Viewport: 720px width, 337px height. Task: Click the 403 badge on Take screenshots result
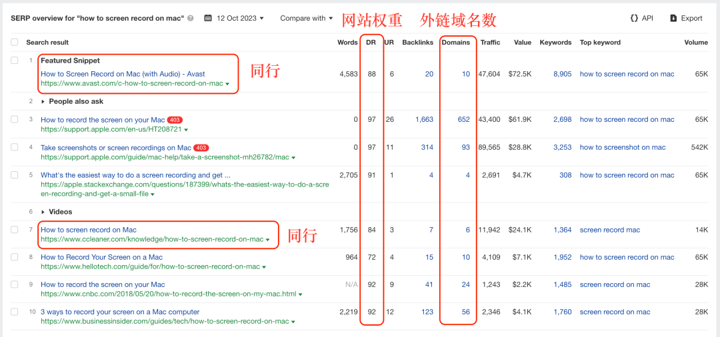[201, 148]
